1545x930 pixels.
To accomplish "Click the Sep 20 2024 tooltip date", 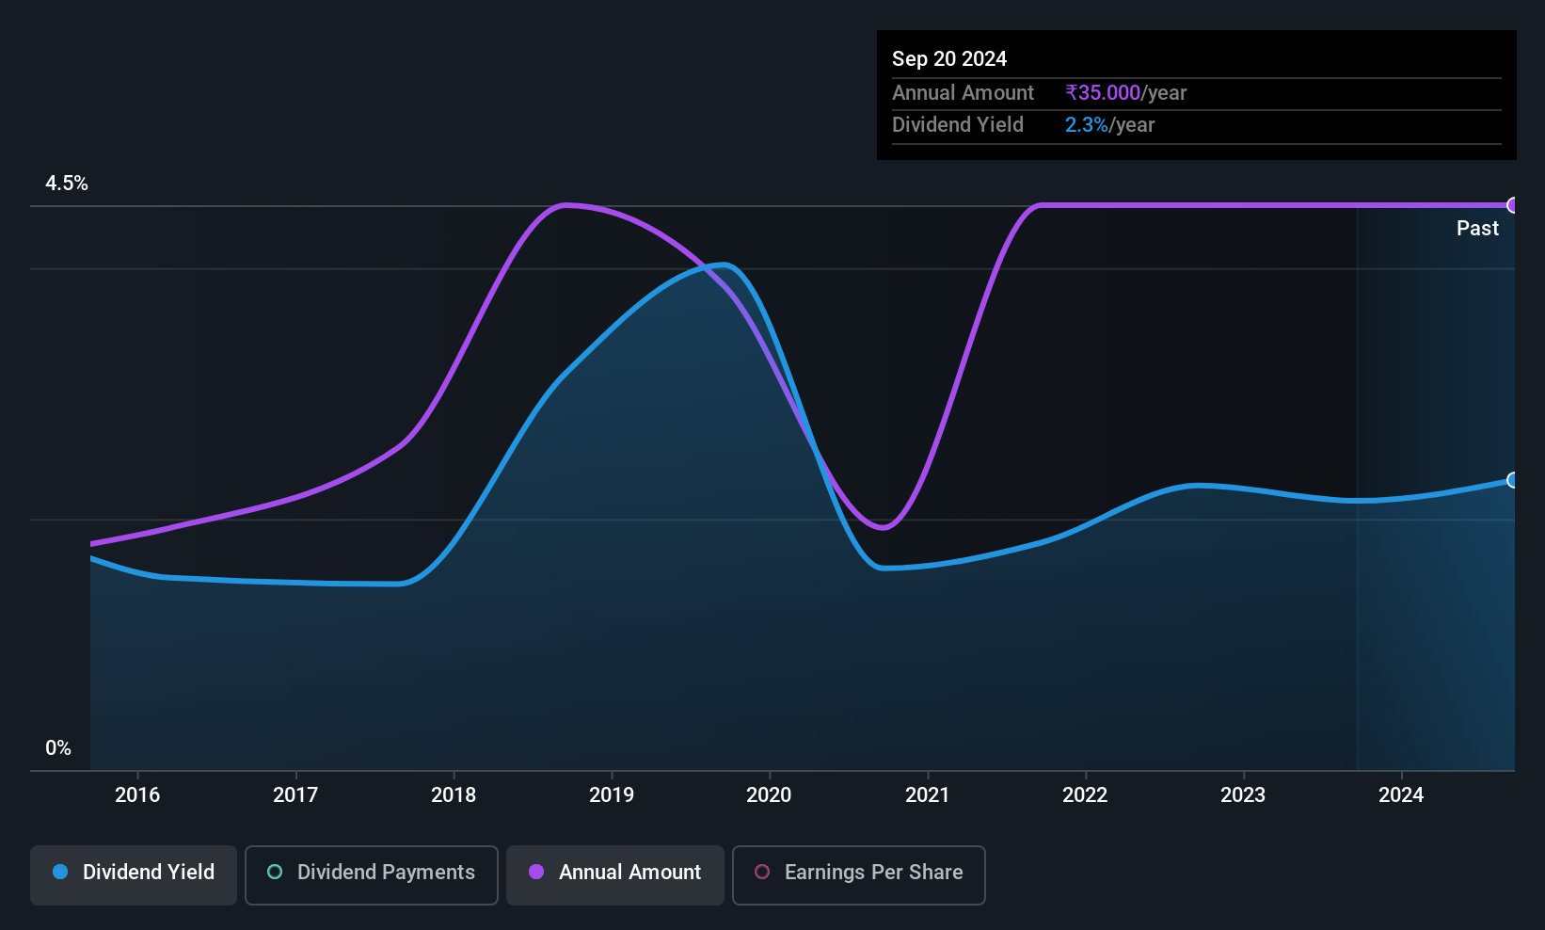I will pyautogui.click(x=949, y=59).
